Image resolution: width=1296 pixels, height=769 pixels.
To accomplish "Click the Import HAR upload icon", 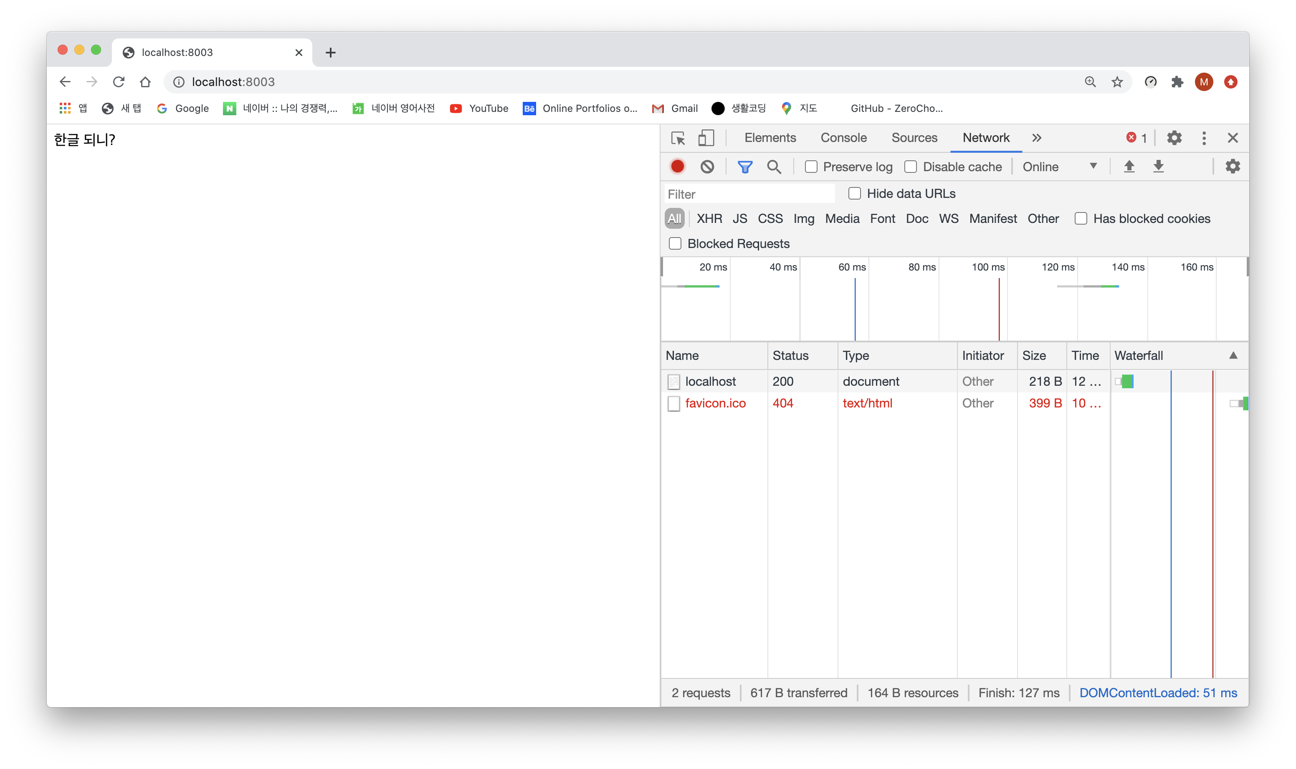I will 1129,166.
